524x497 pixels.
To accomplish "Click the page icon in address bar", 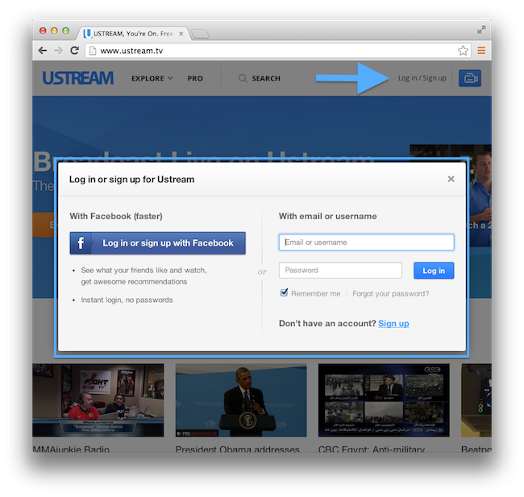I will 93,51.
